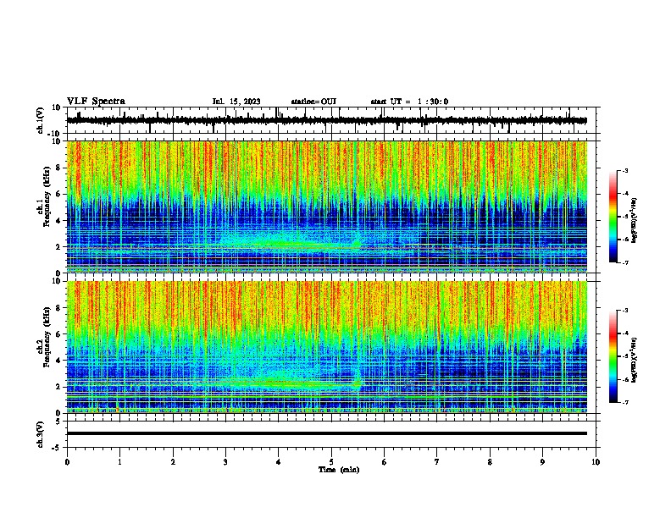Click the ch.1 voltage waveform trace
Viewport: 671px width, 518px height.
[x=326, y=120]
